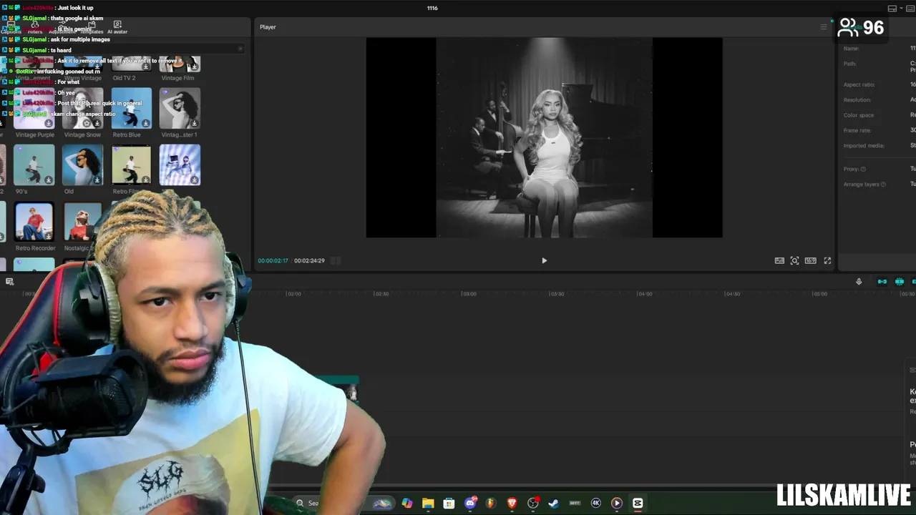The height and width of the screenshot is (515, 916).
Task: Toggle the main track magnet icon
Action: [882, 281]
